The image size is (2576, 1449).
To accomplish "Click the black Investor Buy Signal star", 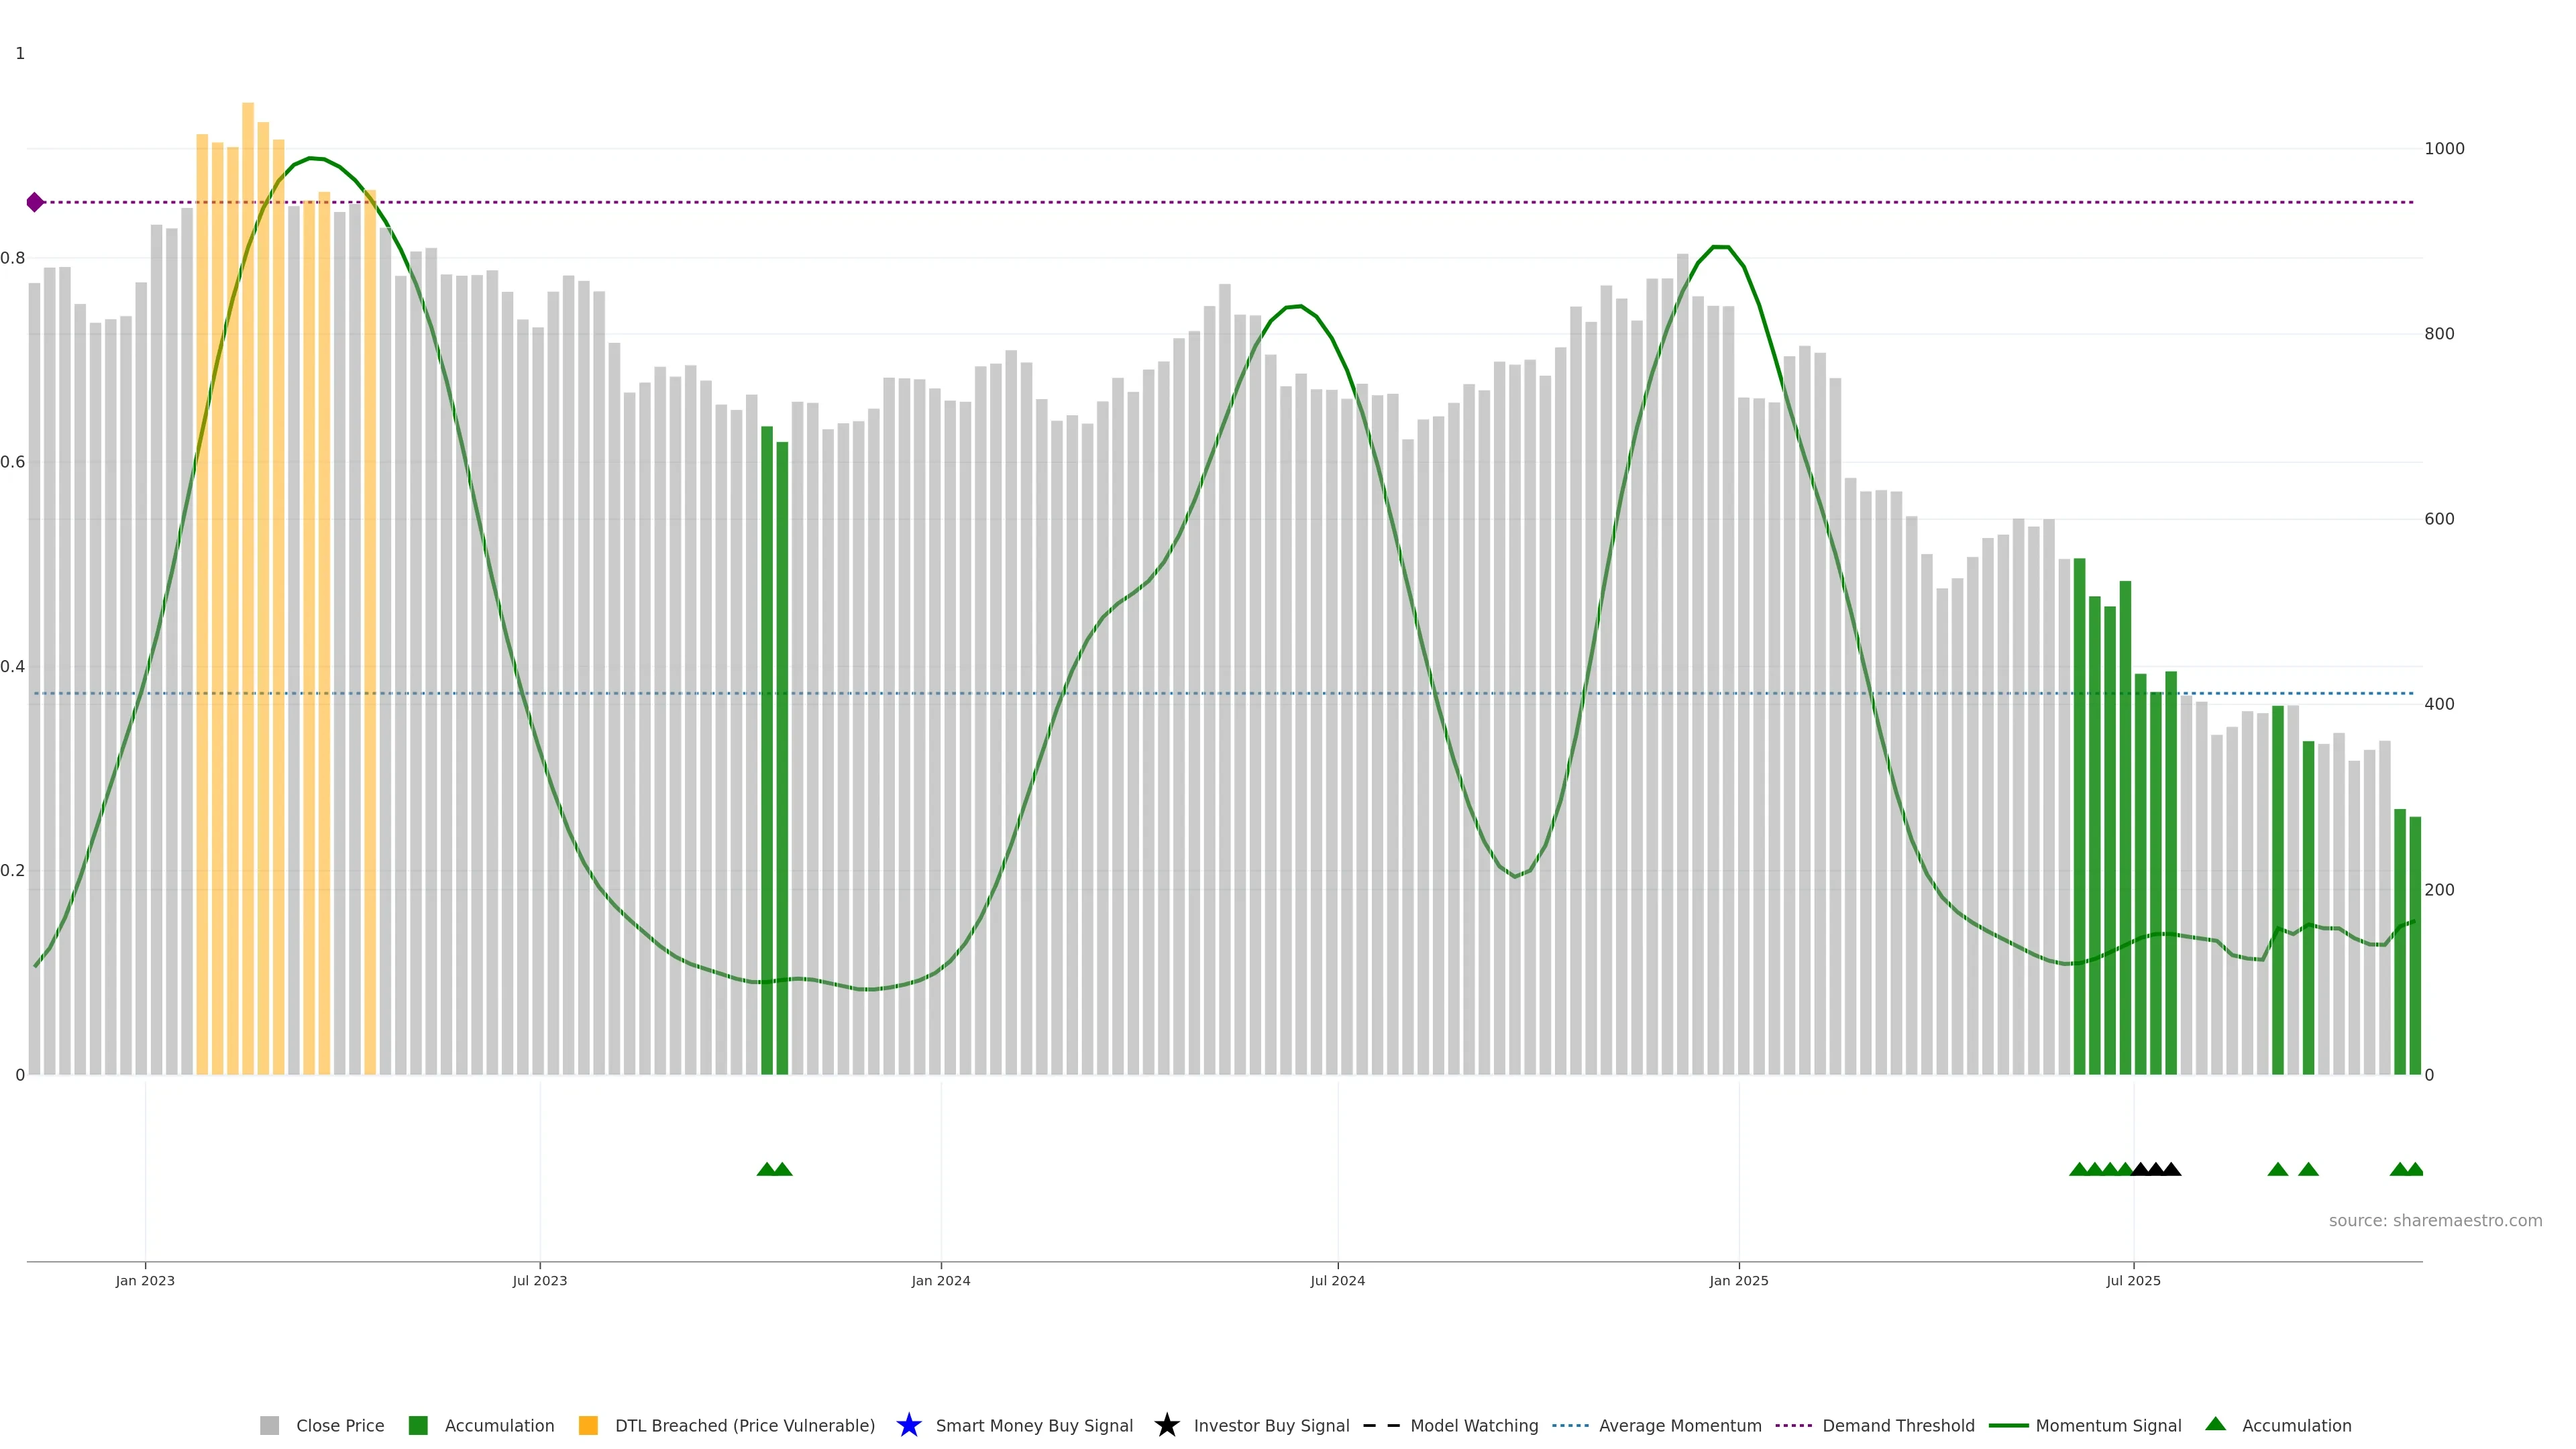I will click(1166, 1425).
